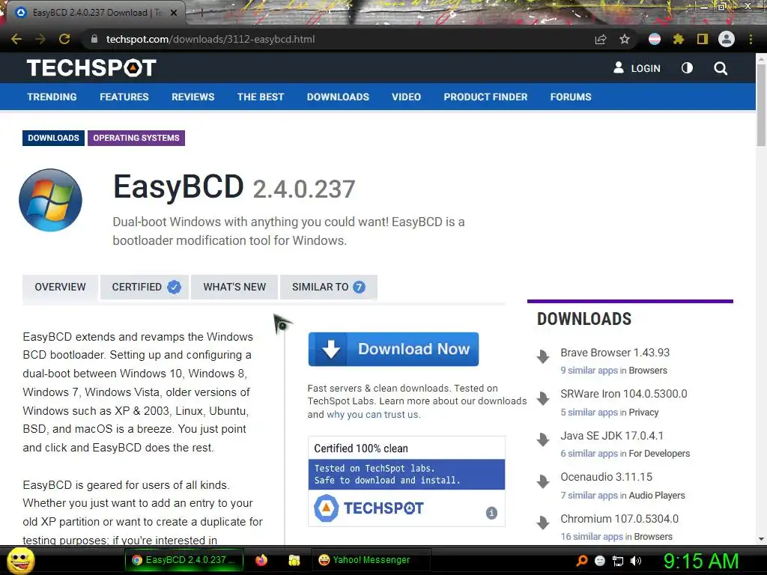Screen dimensions: 767x575
Task: Click the scrollbar down arrow
Action: point(761,539)
